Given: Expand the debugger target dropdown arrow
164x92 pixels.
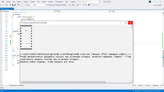Looking at the screenshot, I should (x=67, y=5).
